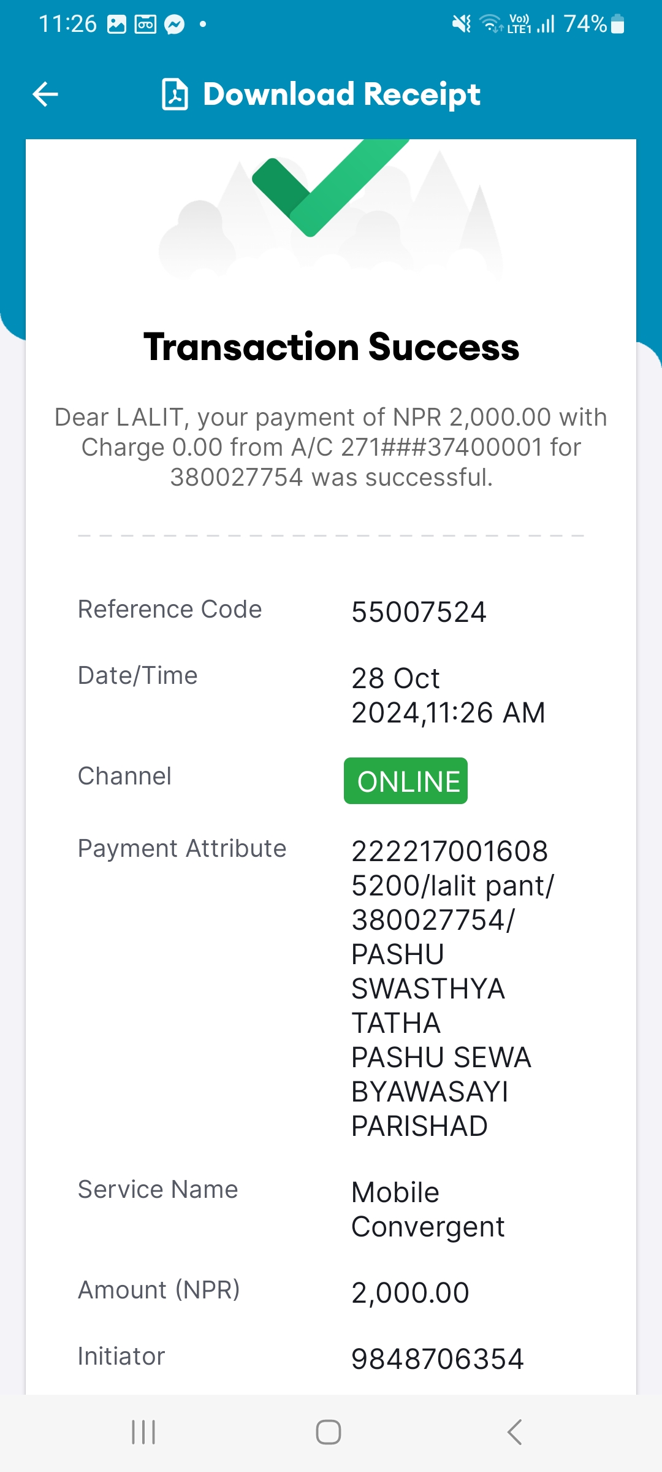
Task: Tap the green ONLINE channel badge
Action: coord(406,781)
